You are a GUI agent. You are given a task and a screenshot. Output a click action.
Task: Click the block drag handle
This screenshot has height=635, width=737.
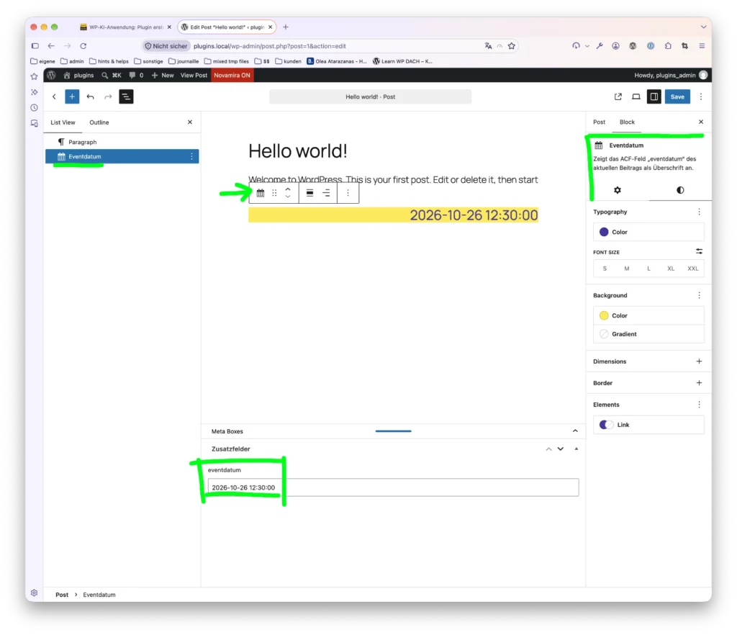pos(274,193)
